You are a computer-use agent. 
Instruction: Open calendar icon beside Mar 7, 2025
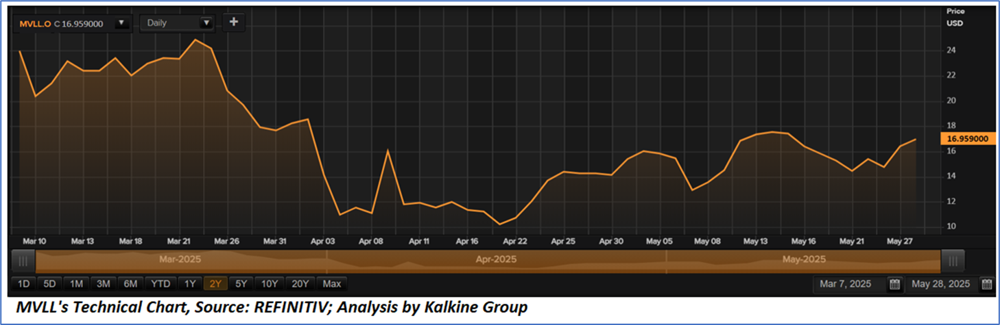(x=894, y=284)
